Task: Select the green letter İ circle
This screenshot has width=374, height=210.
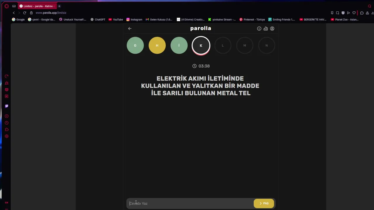Action: point(179,45)
